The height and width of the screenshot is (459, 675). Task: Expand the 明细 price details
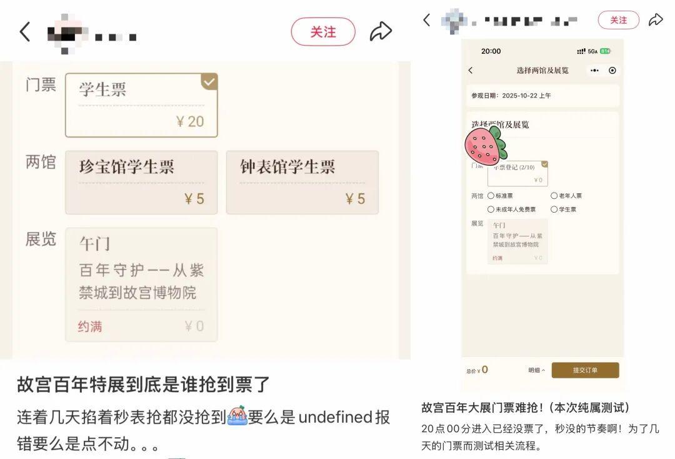[x=536, y=370]
